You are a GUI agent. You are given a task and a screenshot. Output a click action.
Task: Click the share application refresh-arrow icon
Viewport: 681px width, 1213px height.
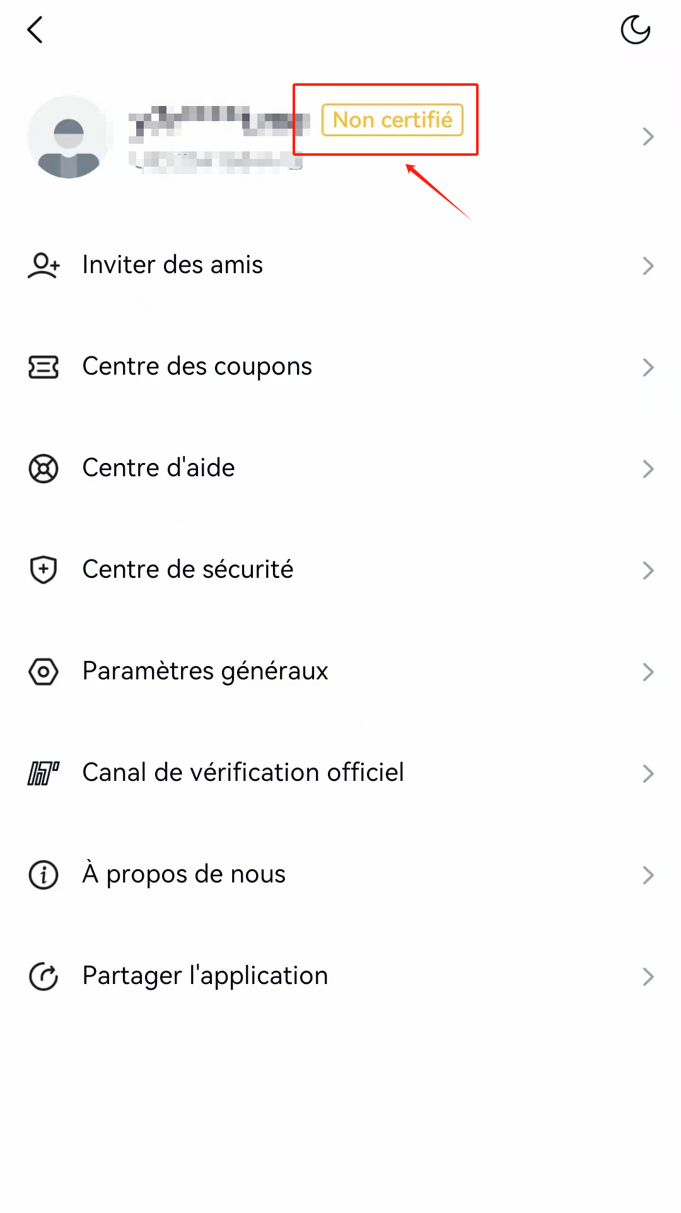pyautogui.click(x=44, y=976)
